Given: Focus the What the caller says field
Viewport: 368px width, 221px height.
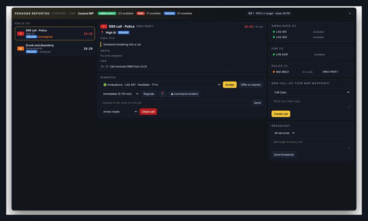Looking at the screenshot, I should coord(311,103).
